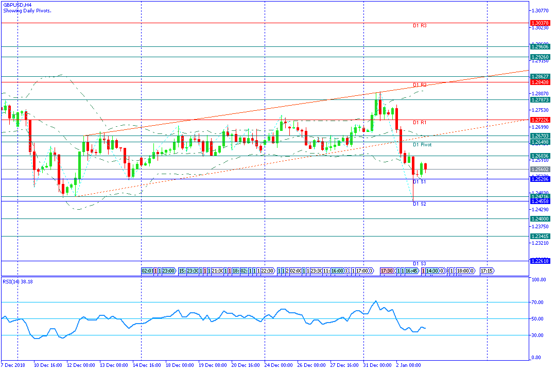Click the green 1.24000 price tag

(540, 219)
